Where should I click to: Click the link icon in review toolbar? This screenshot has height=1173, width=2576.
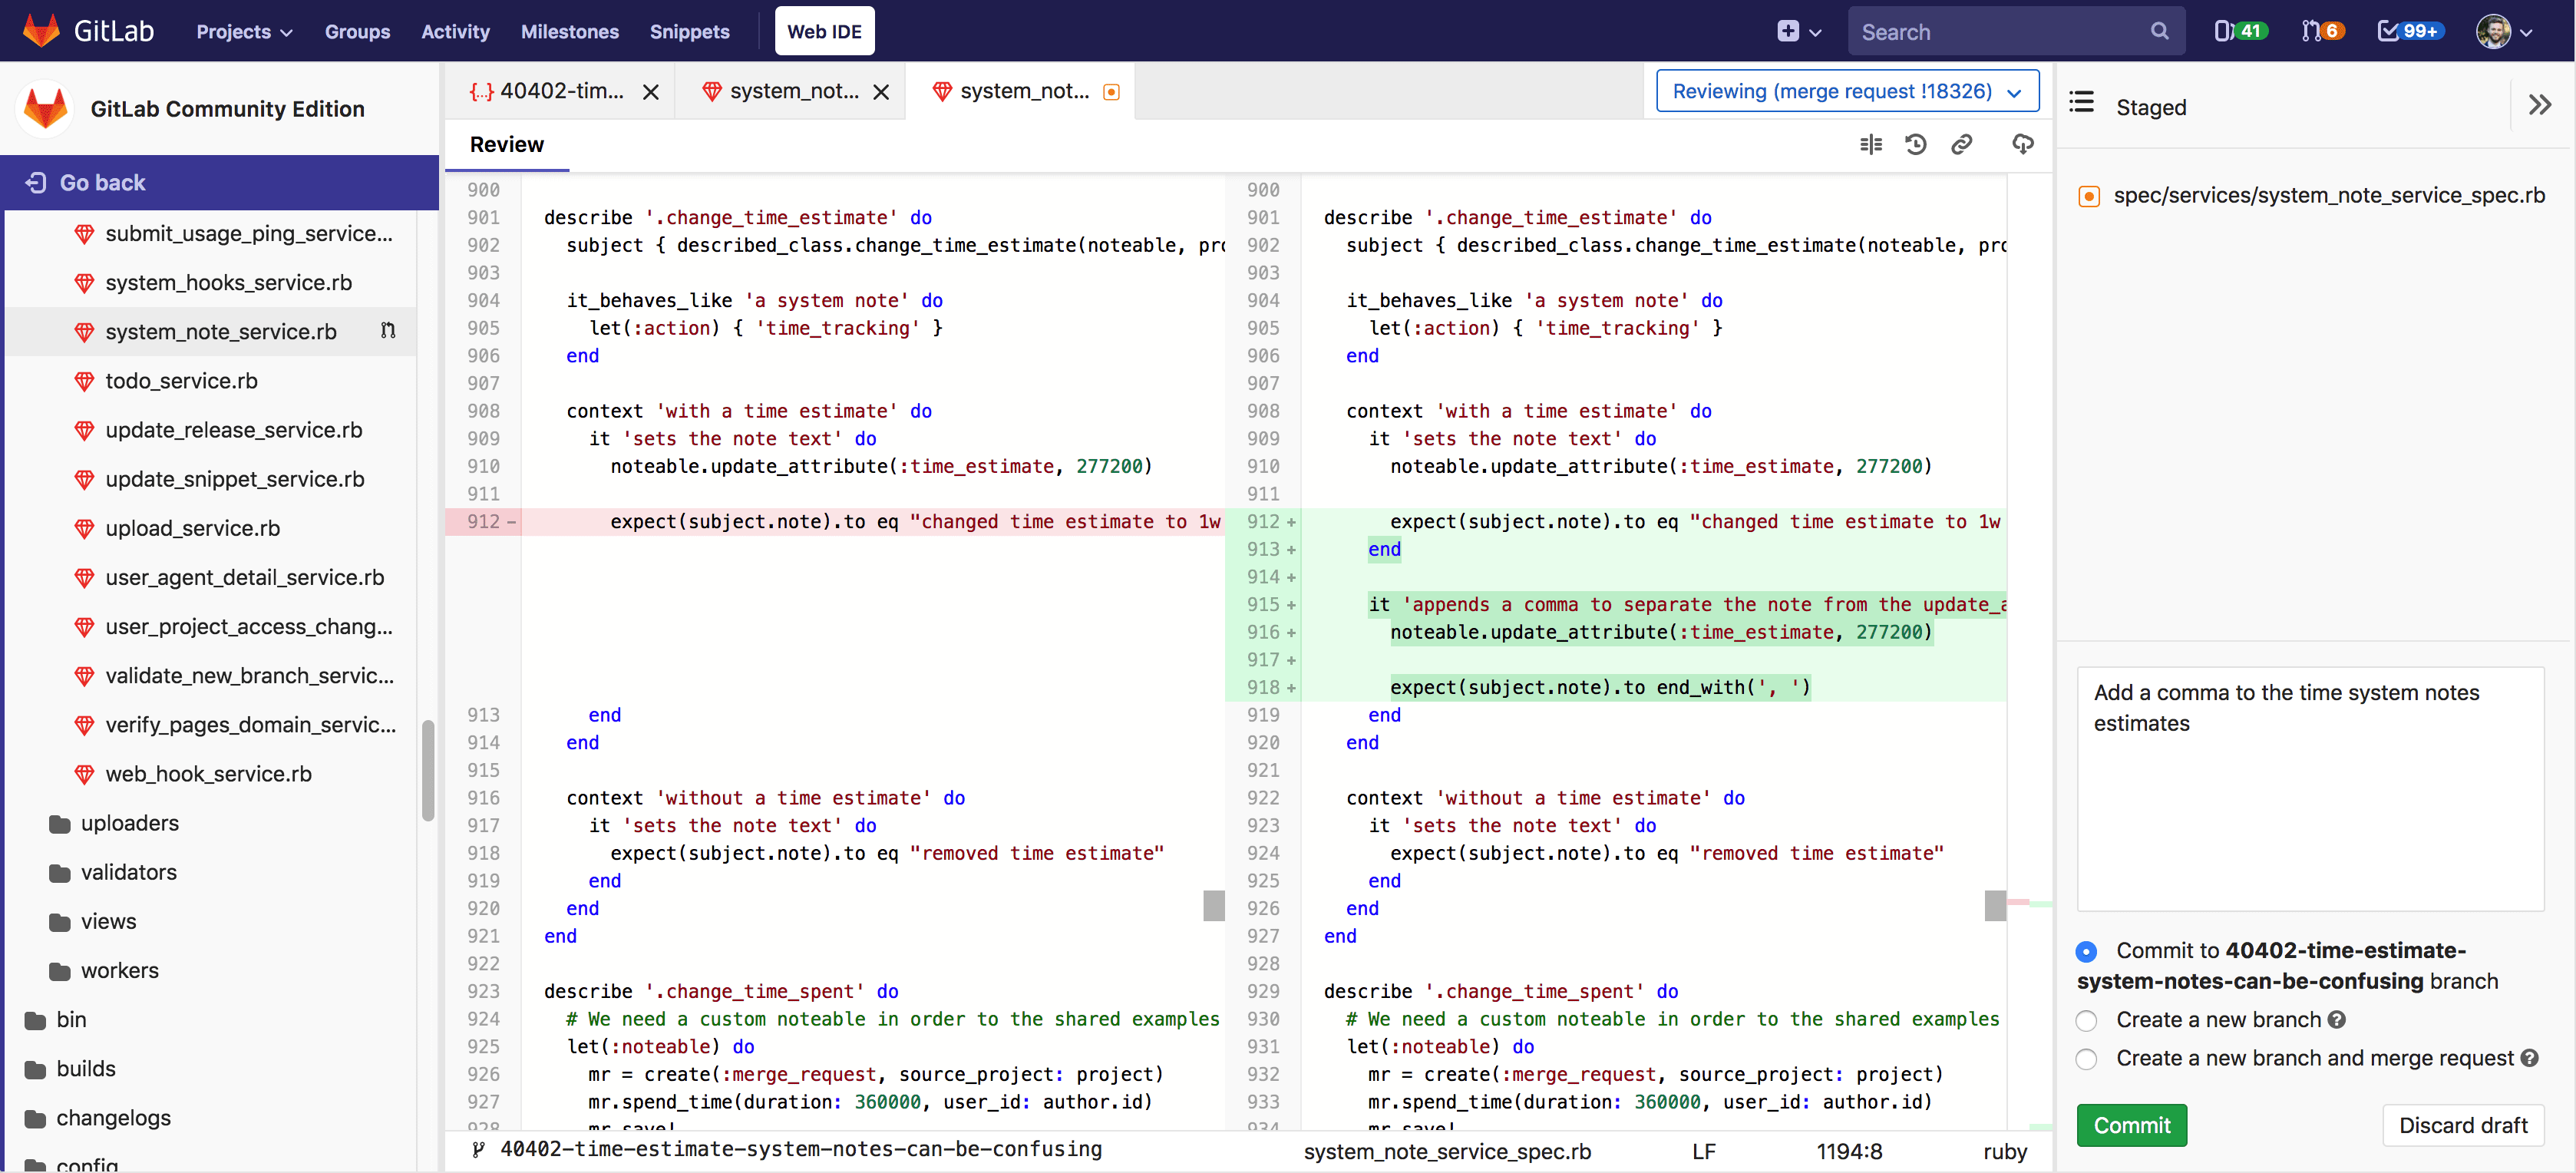coord(1961,145)
